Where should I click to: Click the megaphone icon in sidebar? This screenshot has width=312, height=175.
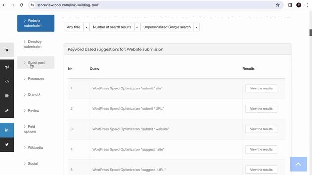point(7,67)
